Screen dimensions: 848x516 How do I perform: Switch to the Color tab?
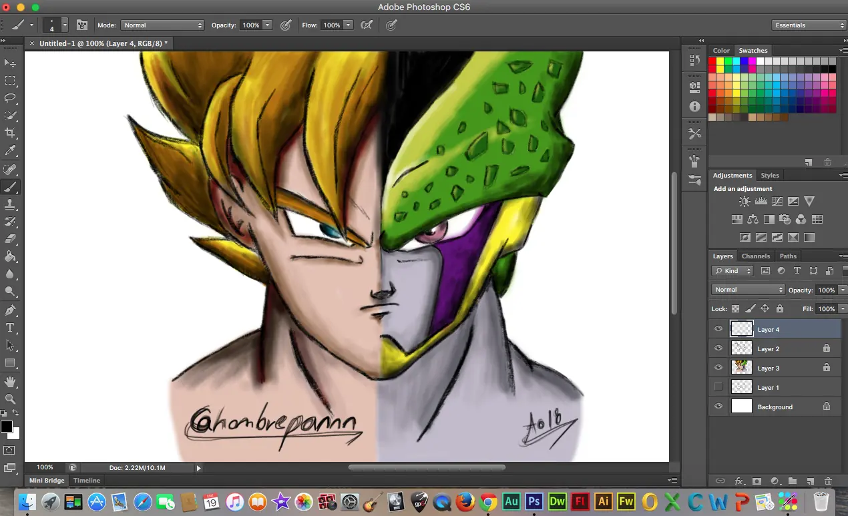click(x=721, y=51)
